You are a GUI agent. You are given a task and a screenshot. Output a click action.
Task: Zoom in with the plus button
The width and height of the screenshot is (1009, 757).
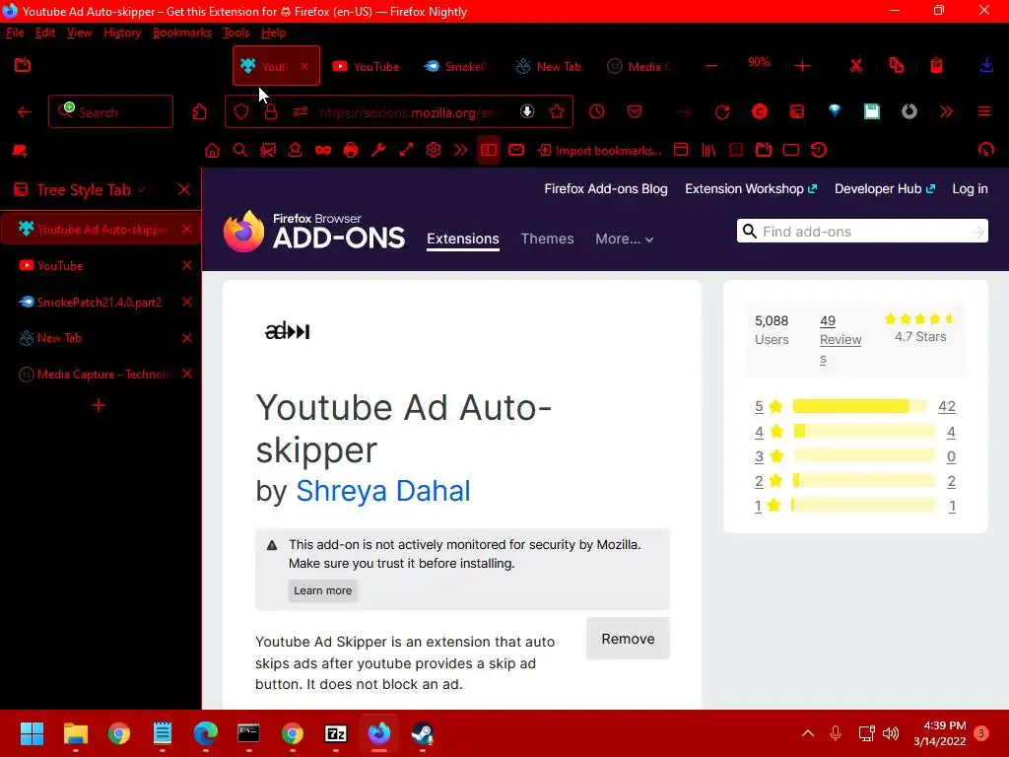pyautogui.click(x=802, y=66)
